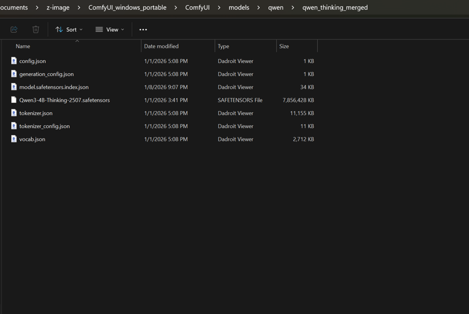Click the Qwen3-4B-Thinking-2507.safetensors file icon
Screen dimensions: 469x314
pyautogui.click(x=14, y=100)
